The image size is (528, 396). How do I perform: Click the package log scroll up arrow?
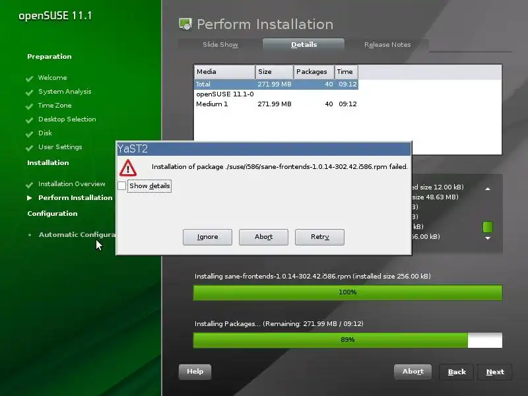click(488, 189)
